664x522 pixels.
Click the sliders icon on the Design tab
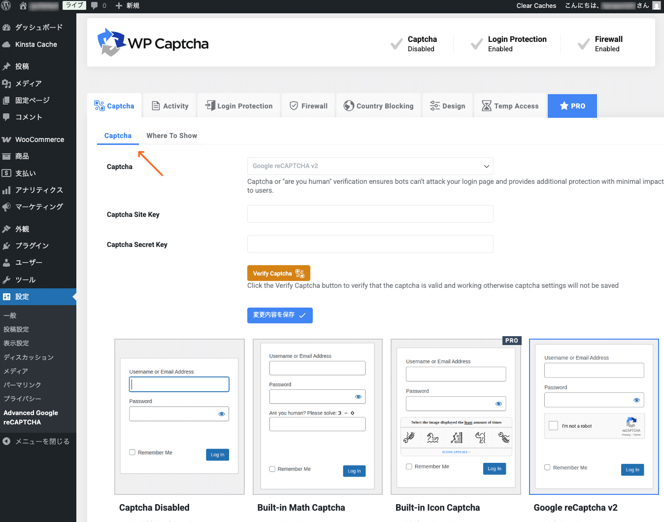[x=434, y=105]
